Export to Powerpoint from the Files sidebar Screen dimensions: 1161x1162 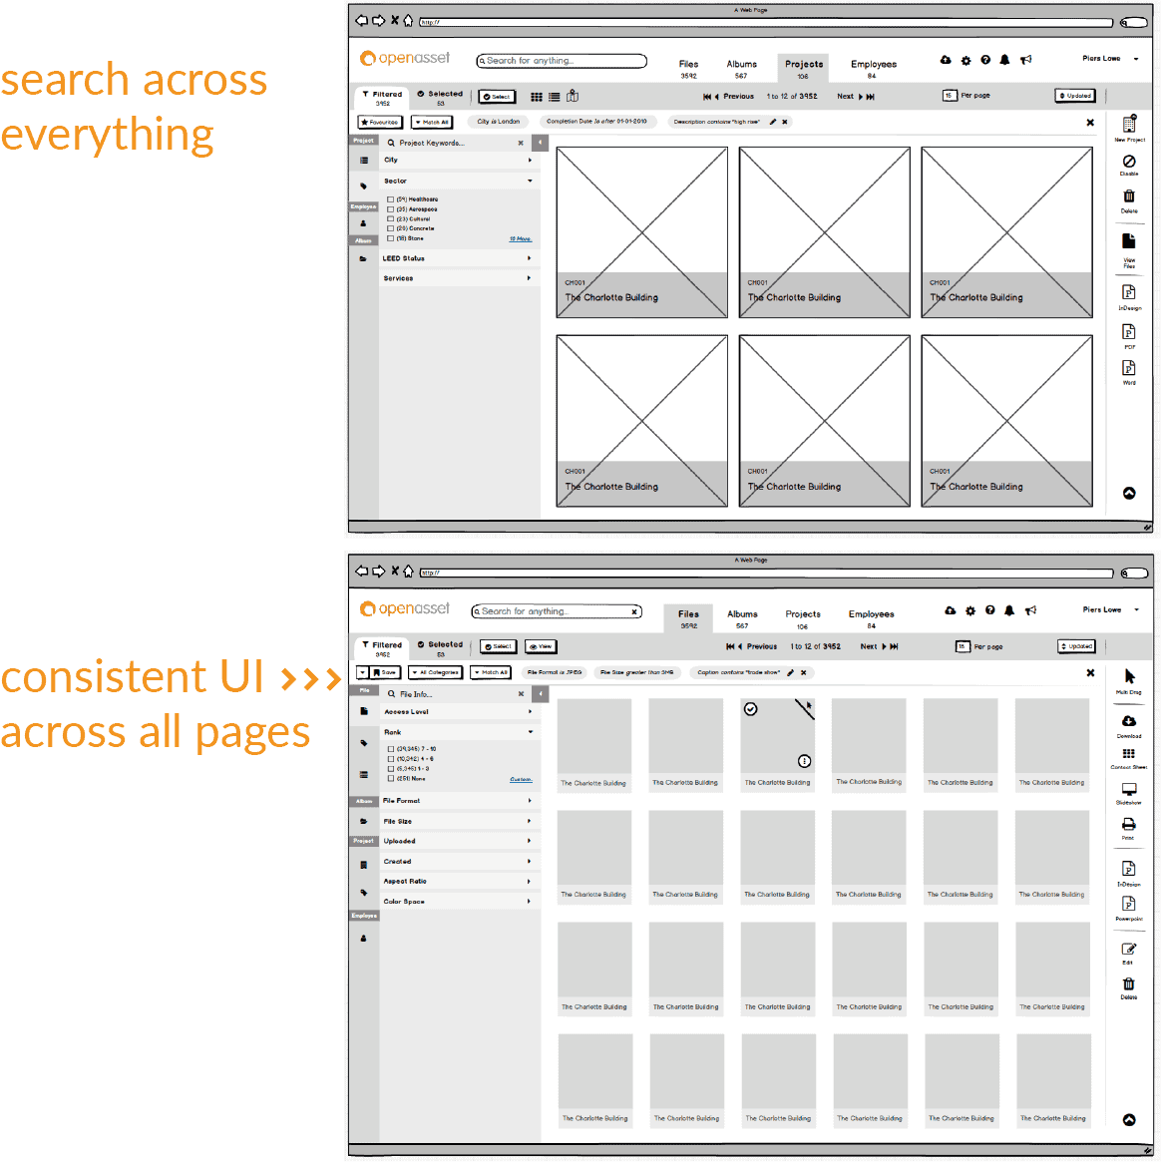[1128, 904]
